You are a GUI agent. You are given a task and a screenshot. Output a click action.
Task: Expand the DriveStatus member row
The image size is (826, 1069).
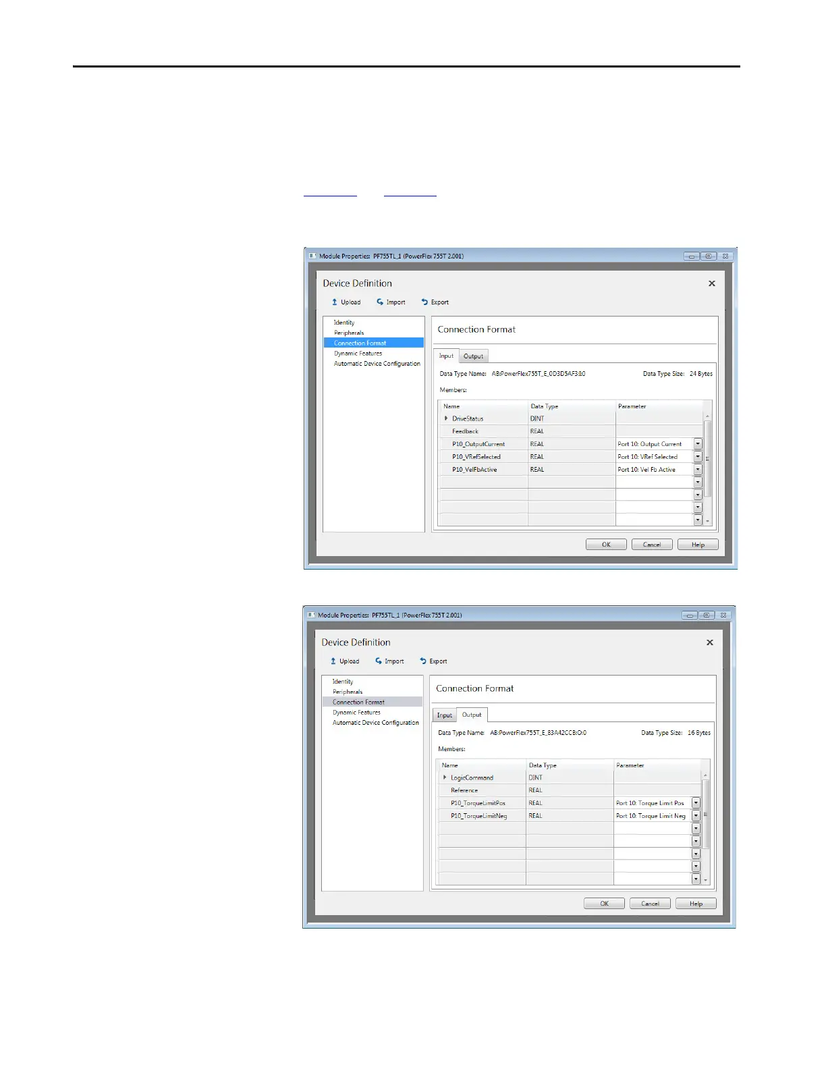[x=446, y=418]
